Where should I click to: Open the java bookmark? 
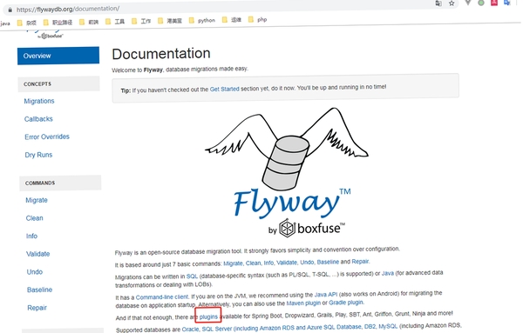coord(5,23)
